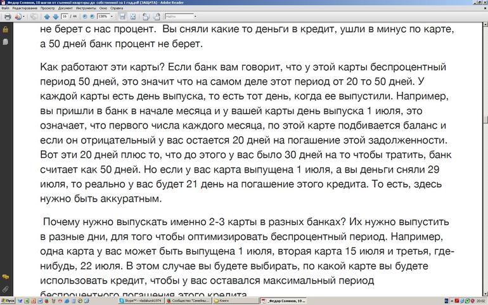Open the security lock panel in sidebar
Image resolution: width=488 pixels, height=305 pixels.
[x=5, y=30]
